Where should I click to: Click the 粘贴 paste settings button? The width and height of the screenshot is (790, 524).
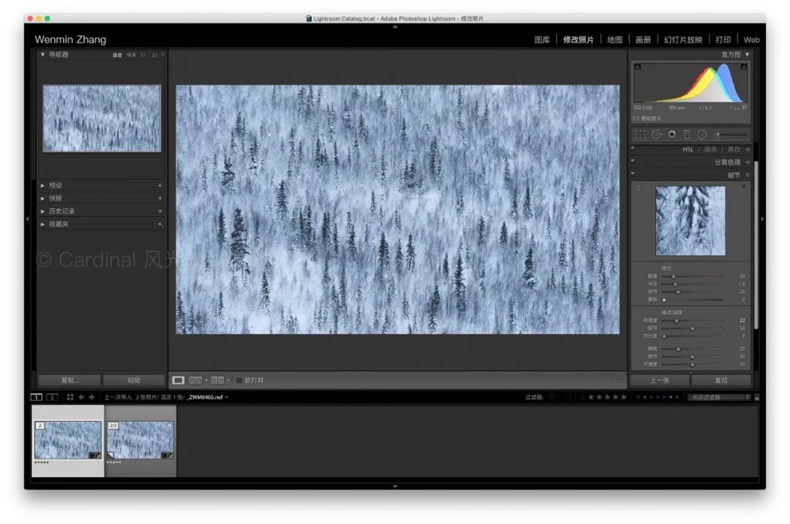(x=134, y=381)
